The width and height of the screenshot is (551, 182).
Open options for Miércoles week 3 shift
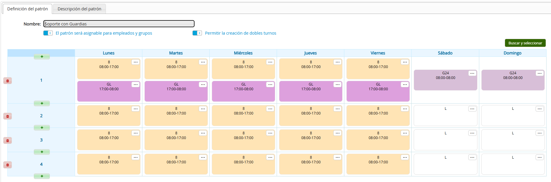point(270,133)
